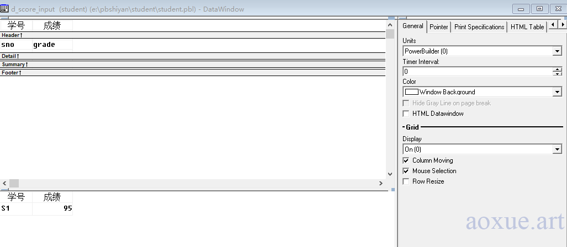This screenshot has height=247, width=567.
Task: Click the 成绩 column header in the preview pane
Action: point(52,197)
